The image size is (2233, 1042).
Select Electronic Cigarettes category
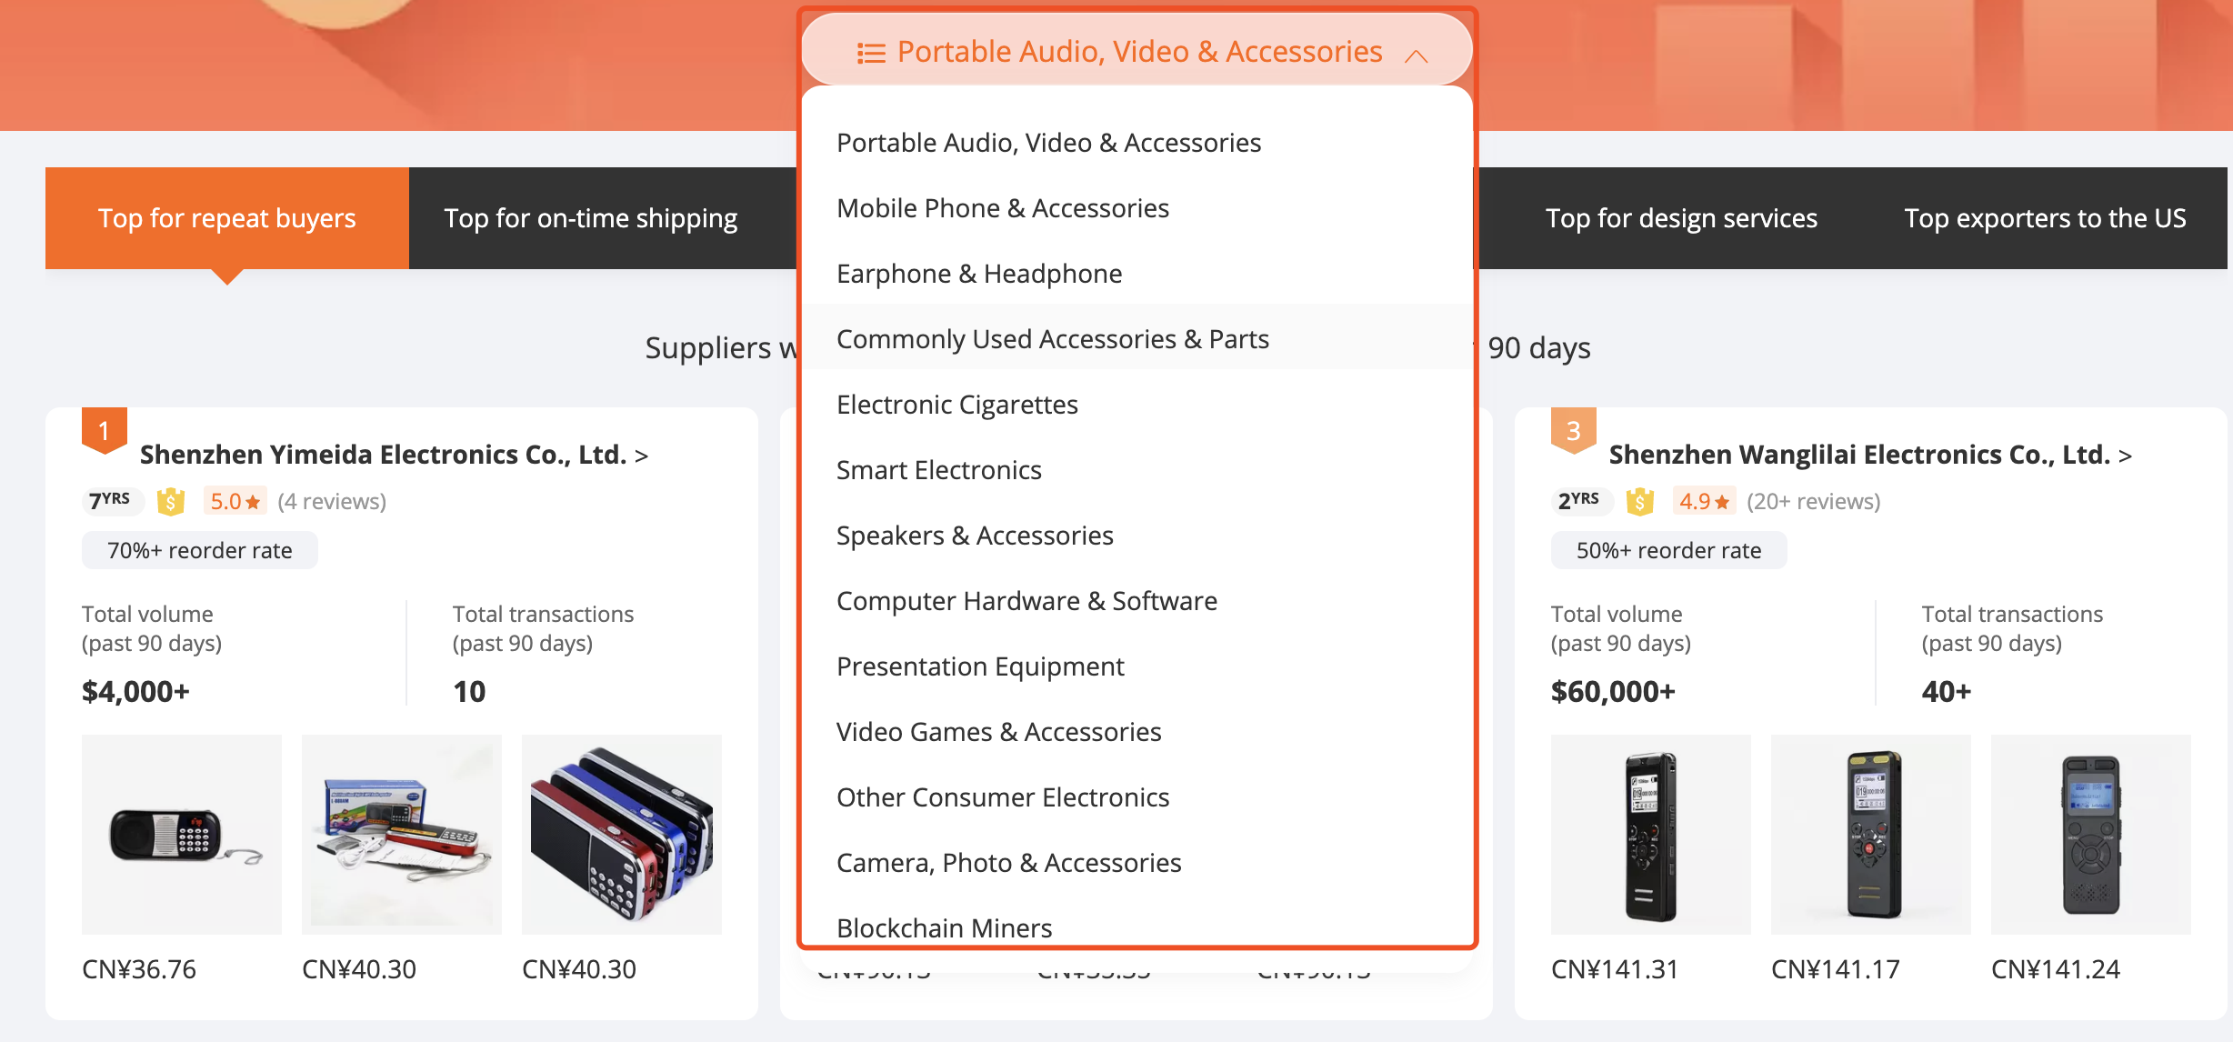click(957, 403)
